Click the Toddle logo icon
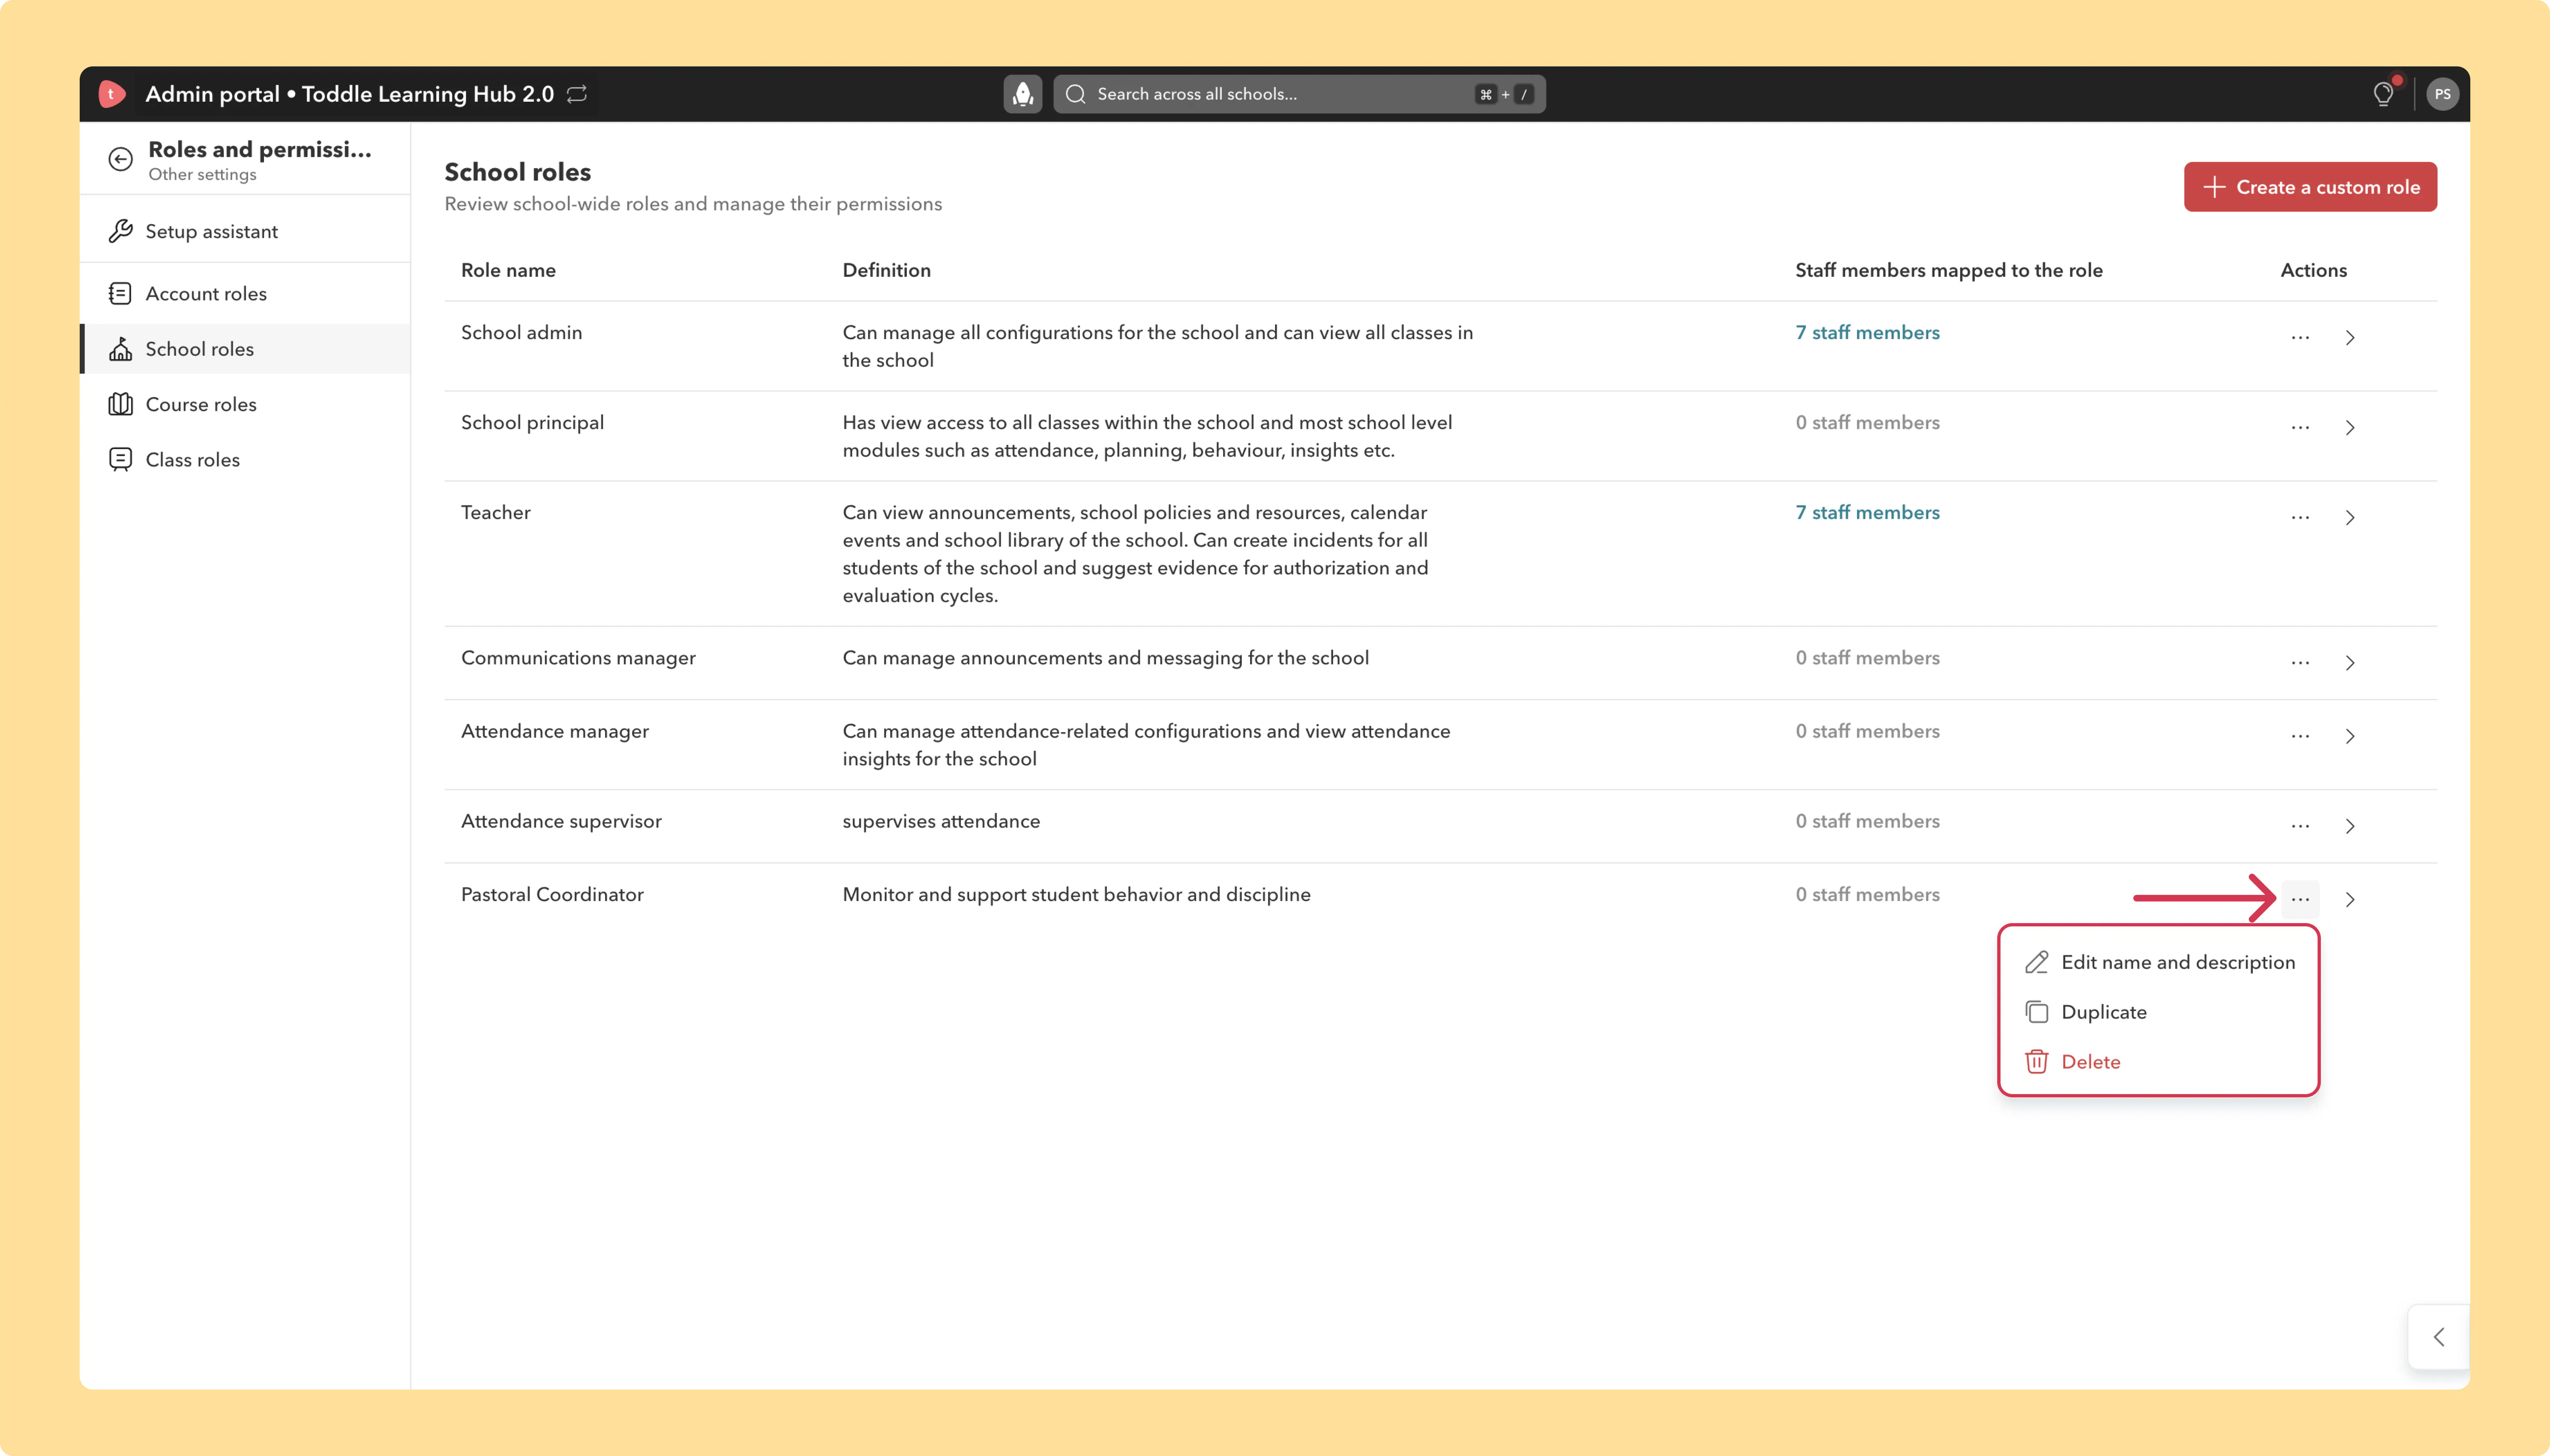This screenshot has height=1456, width=2550. (x=112, y=94)
